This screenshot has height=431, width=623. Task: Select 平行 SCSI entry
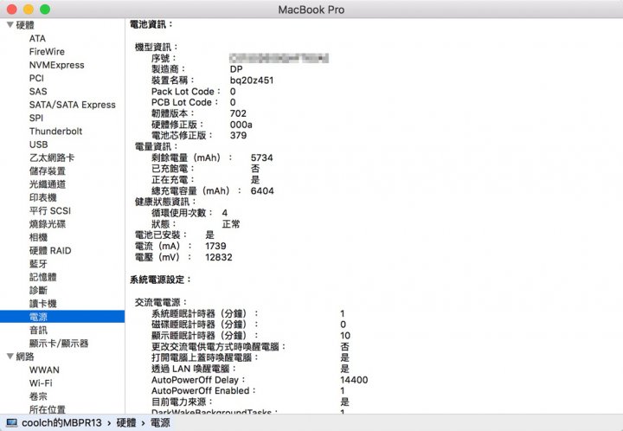(50, 210)
